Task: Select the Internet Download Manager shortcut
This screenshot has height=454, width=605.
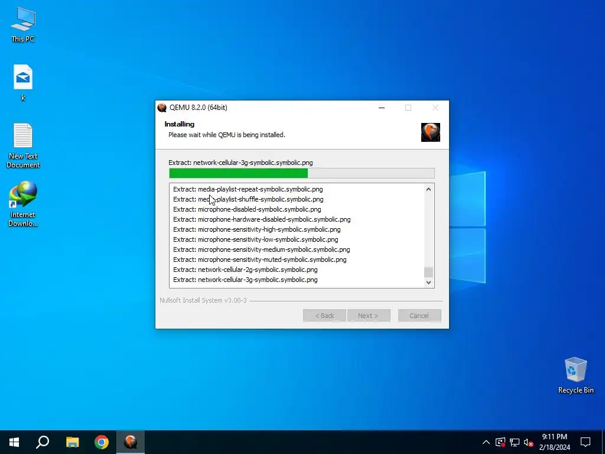Action: (x=23, y=204)
